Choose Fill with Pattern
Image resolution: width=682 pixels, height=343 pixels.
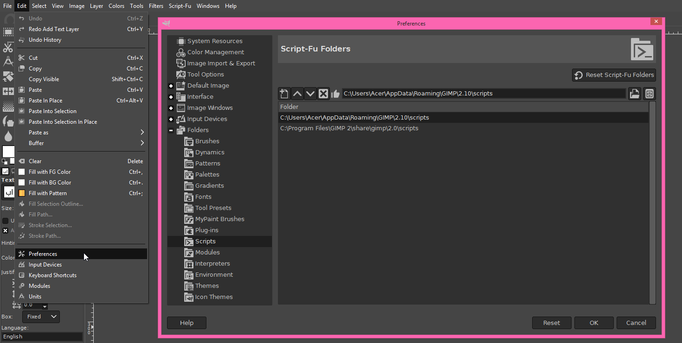point(81,193)
